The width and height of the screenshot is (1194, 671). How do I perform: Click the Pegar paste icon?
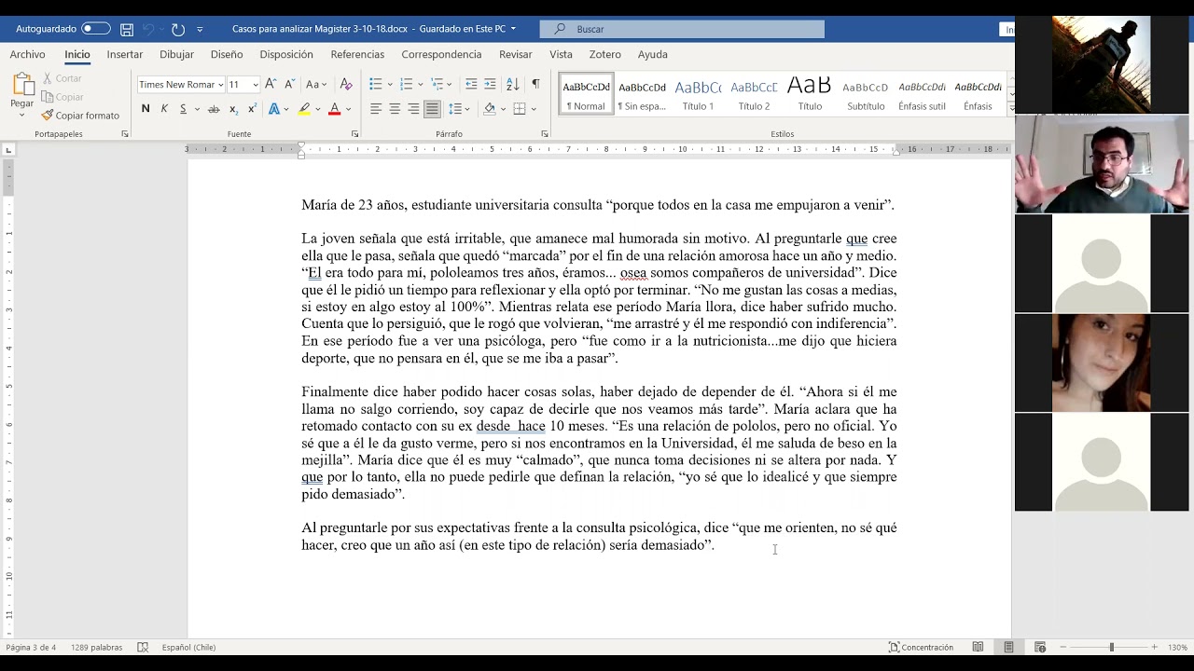click(22, 85)
